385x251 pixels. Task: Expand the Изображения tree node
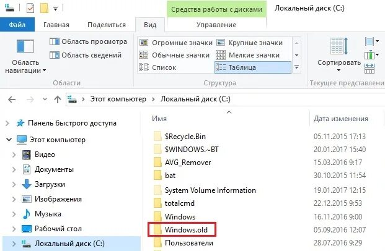point(14,199)
